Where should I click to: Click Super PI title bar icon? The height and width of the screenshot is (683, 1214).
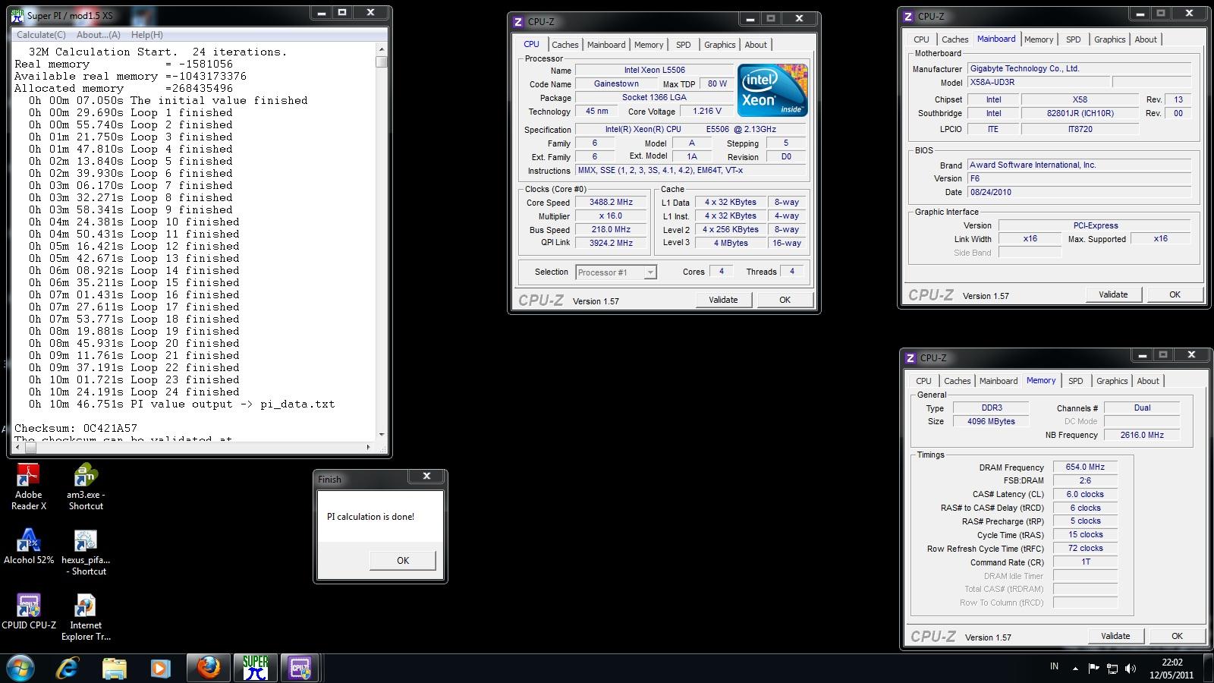pos(18,15)
